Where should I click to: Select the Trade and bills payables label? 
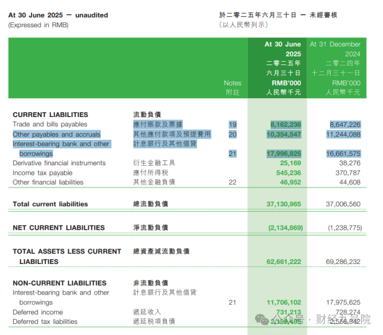point(50,124)
